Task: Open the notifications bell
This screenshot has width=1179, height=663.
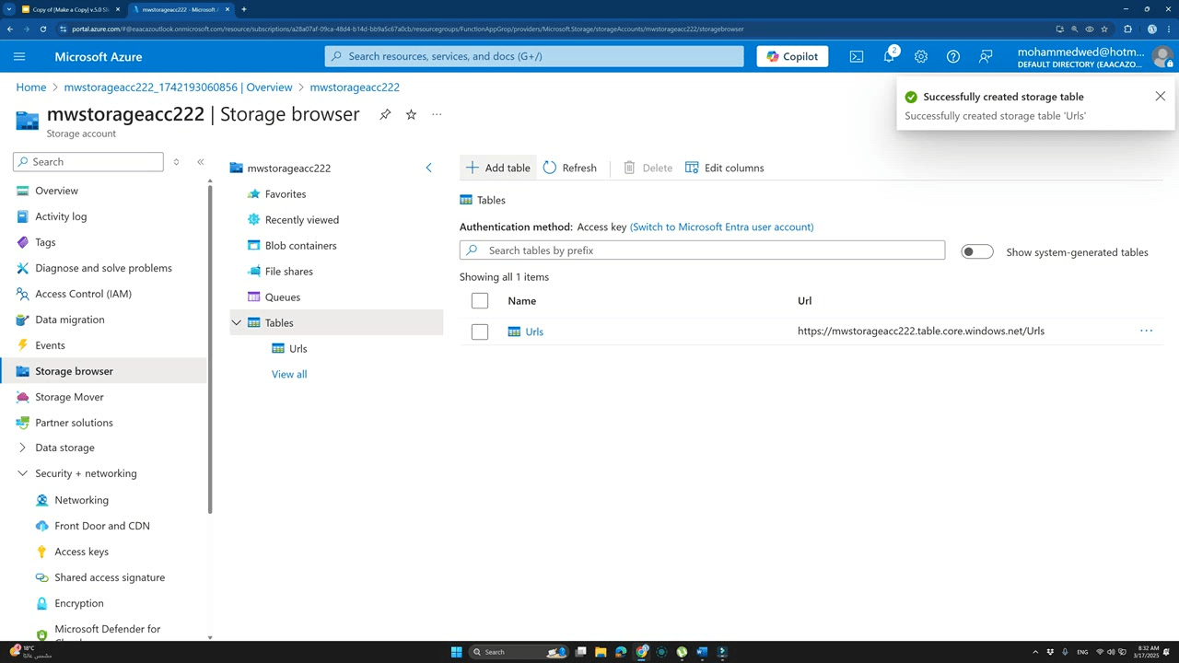Action: click(888, 56)
